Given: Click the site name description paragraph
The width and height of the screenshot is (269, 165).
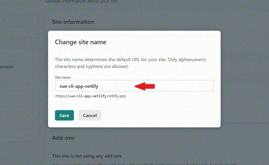Looking at the screenshot, I should [131, 63].
